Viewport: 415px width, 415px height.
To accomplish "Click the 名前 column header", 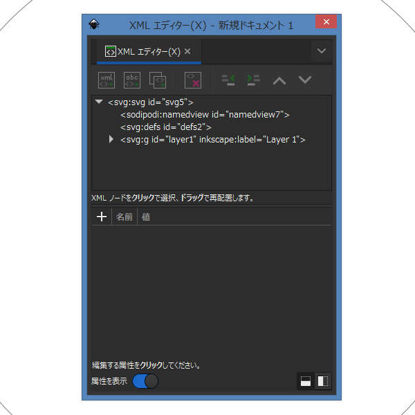I will click(x=124, y=217).
